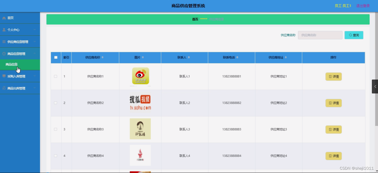
Task: Select 首页 in the breadcrumb bar
Action: pos(195,19)
